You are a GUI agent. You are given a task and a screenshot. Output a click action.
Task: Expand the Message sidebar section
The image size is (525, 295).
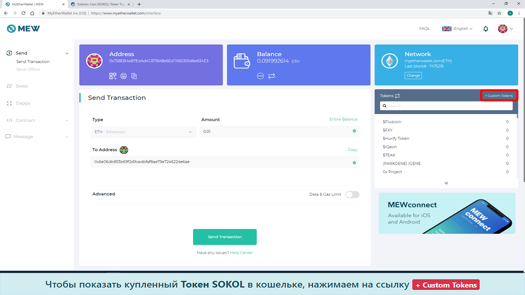pos(67,137)
